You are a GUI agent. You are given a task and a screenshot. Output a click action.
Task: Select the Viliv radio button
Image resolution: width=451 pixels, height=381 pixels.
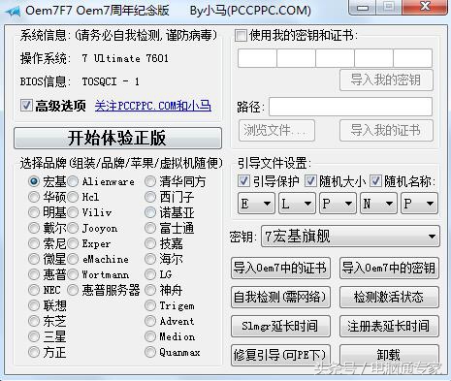[73, 212]
